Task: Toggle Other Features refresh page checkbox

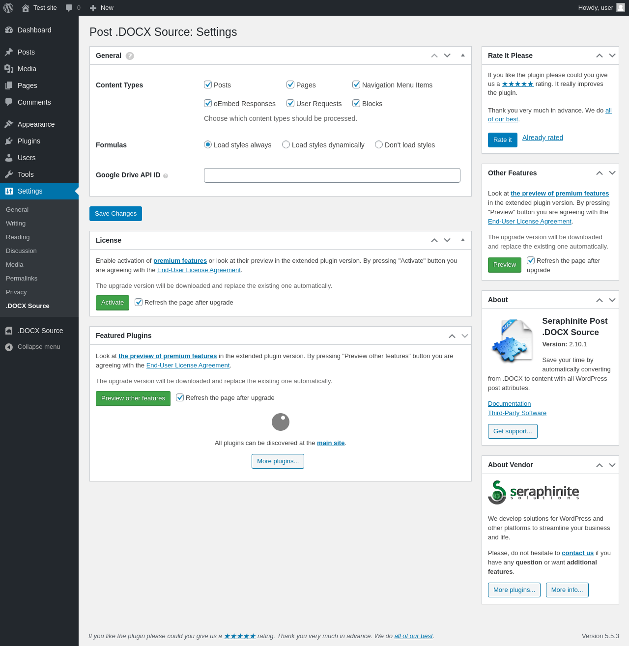Action: (x=531, y=260)
